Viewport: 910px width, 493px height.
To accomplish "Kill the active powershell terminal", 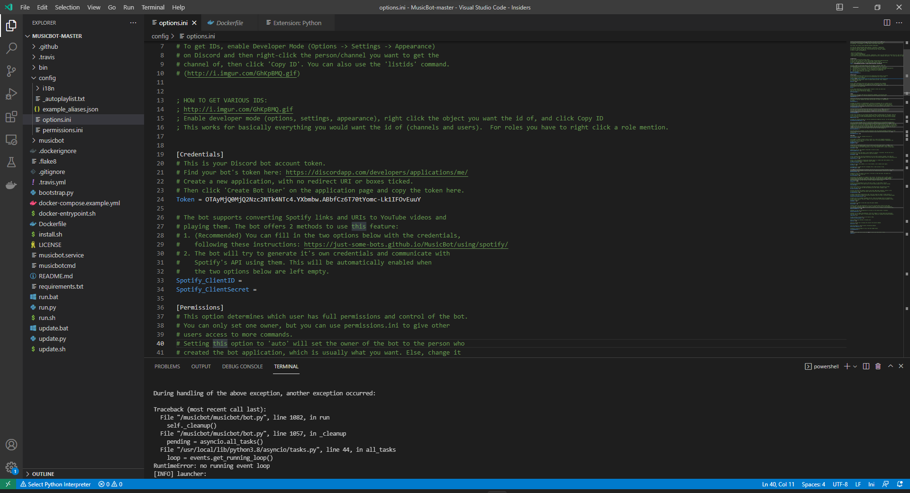I will pos(878,366).
